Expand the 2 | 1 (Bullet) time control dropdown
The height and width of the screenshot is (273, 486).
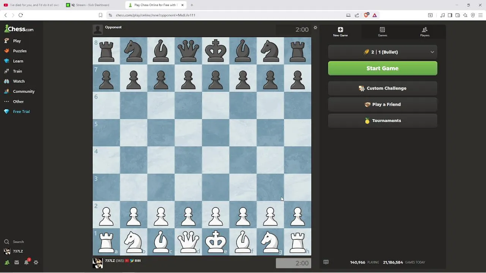pyautogui.click(x=383, y=52)
